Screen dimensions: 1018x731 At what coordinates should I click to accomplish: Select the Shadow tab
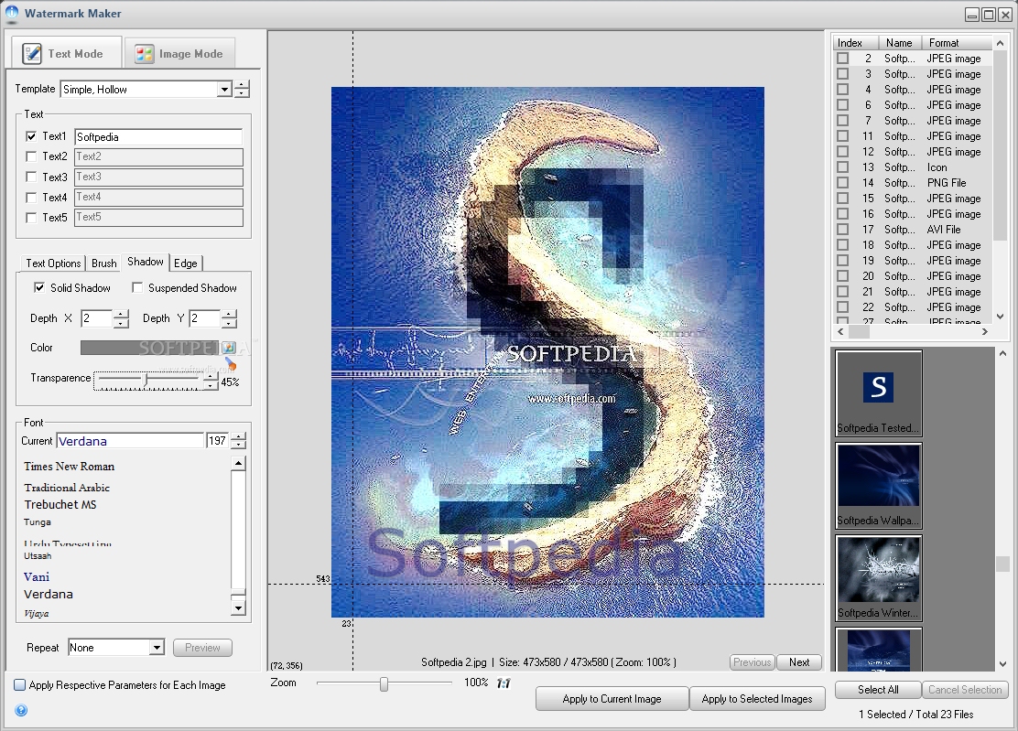tap(146, 262)
